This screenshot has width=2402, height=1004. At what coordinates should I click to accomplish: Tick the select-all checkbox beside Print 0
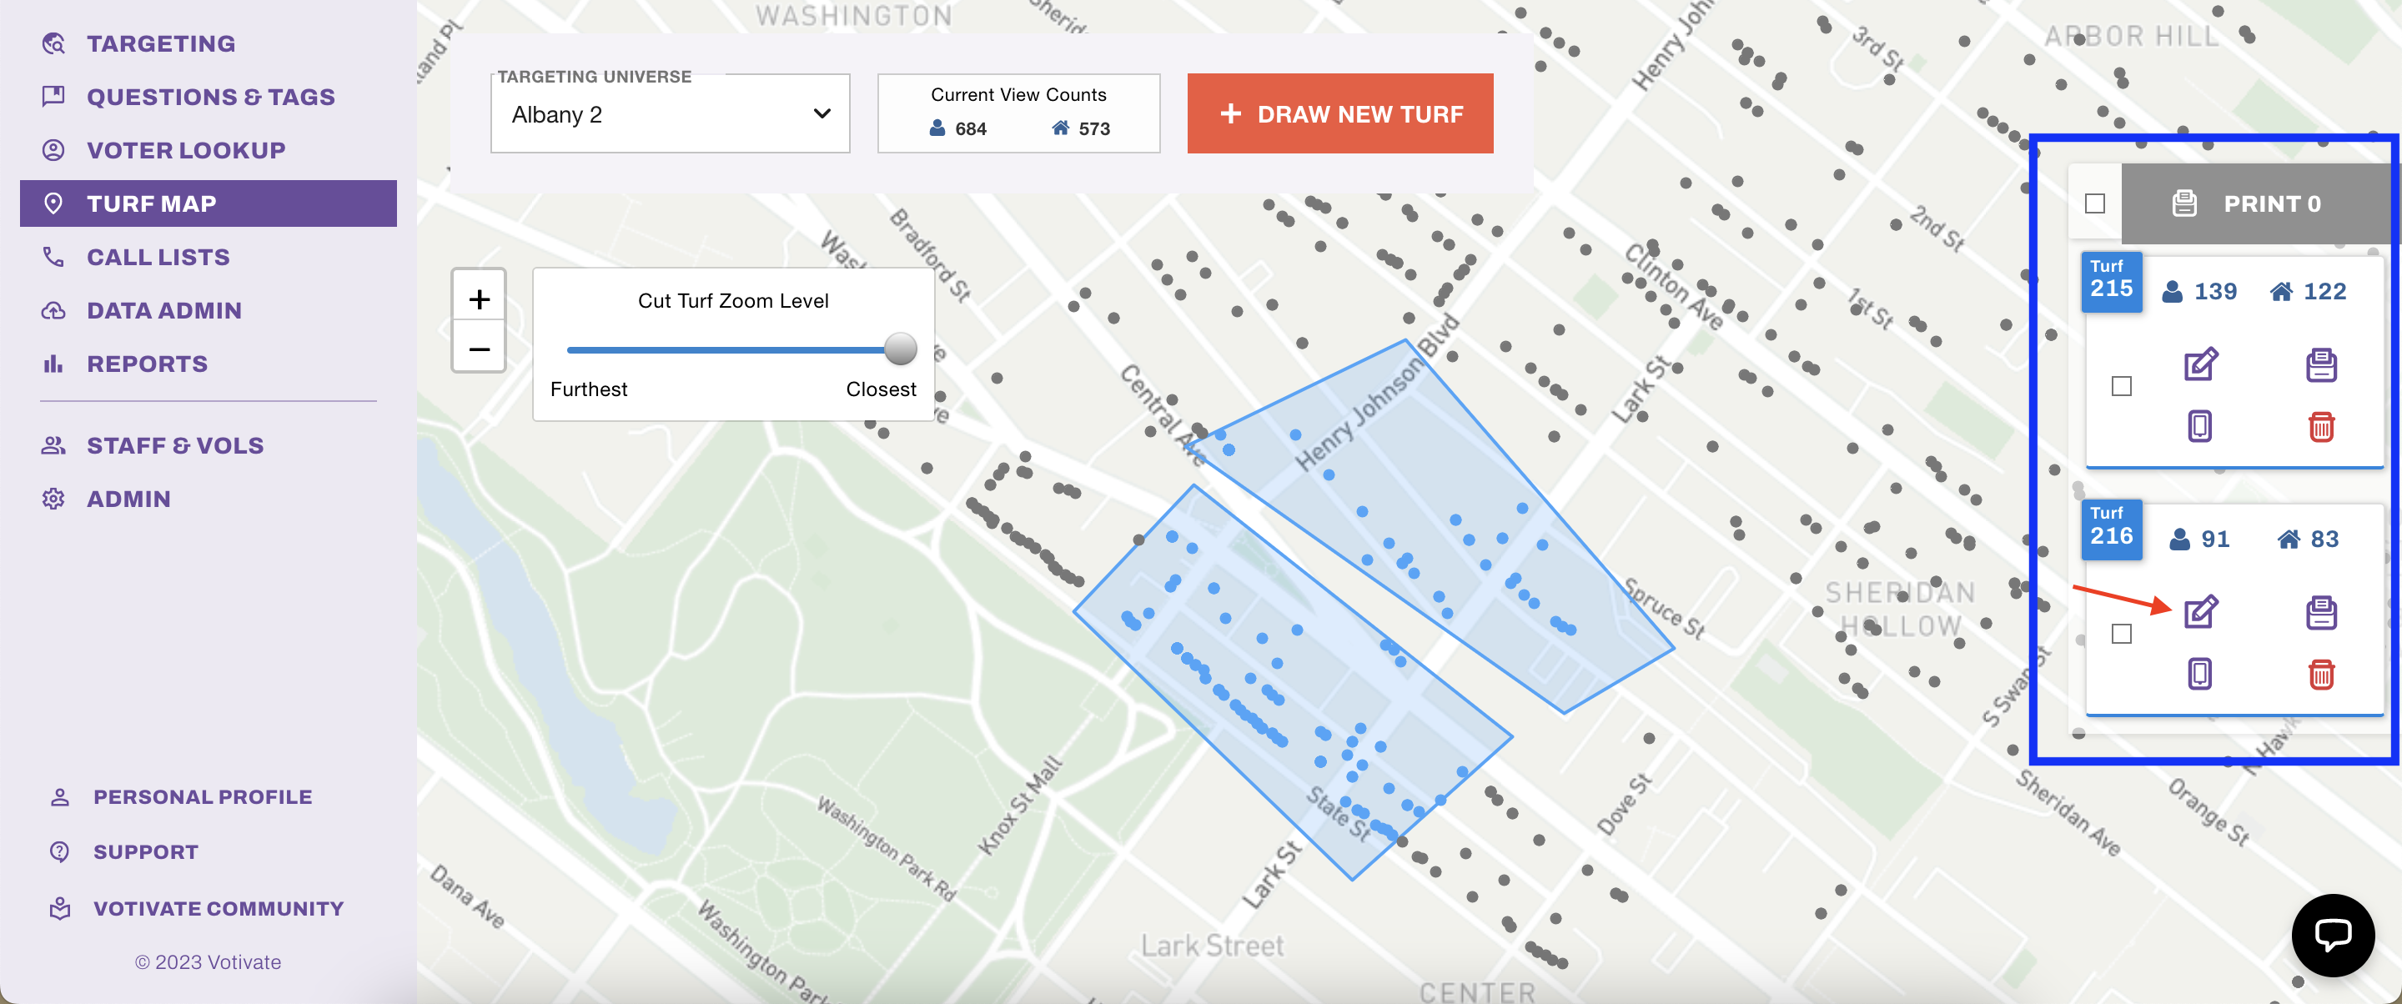point(2094,203)
